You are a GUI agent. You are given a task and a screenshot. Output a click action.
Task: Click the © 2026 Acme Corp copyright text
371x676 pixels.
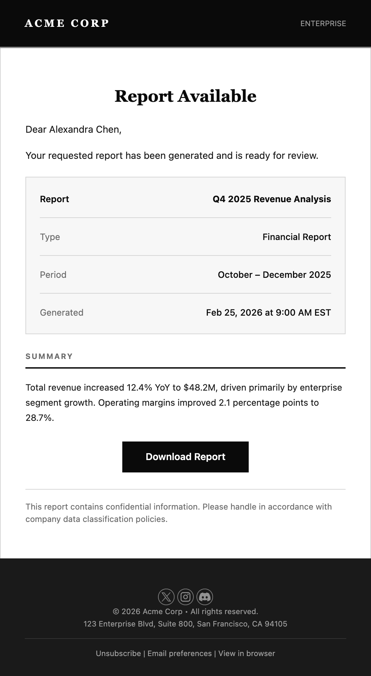click(185, 611)
